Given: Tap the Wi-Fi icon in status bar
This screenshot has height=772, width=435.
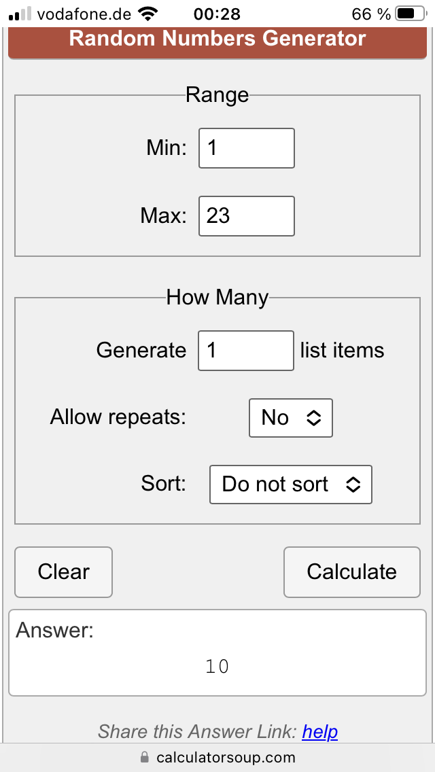Looking at the screenshot, I should (x=147, y=14).
